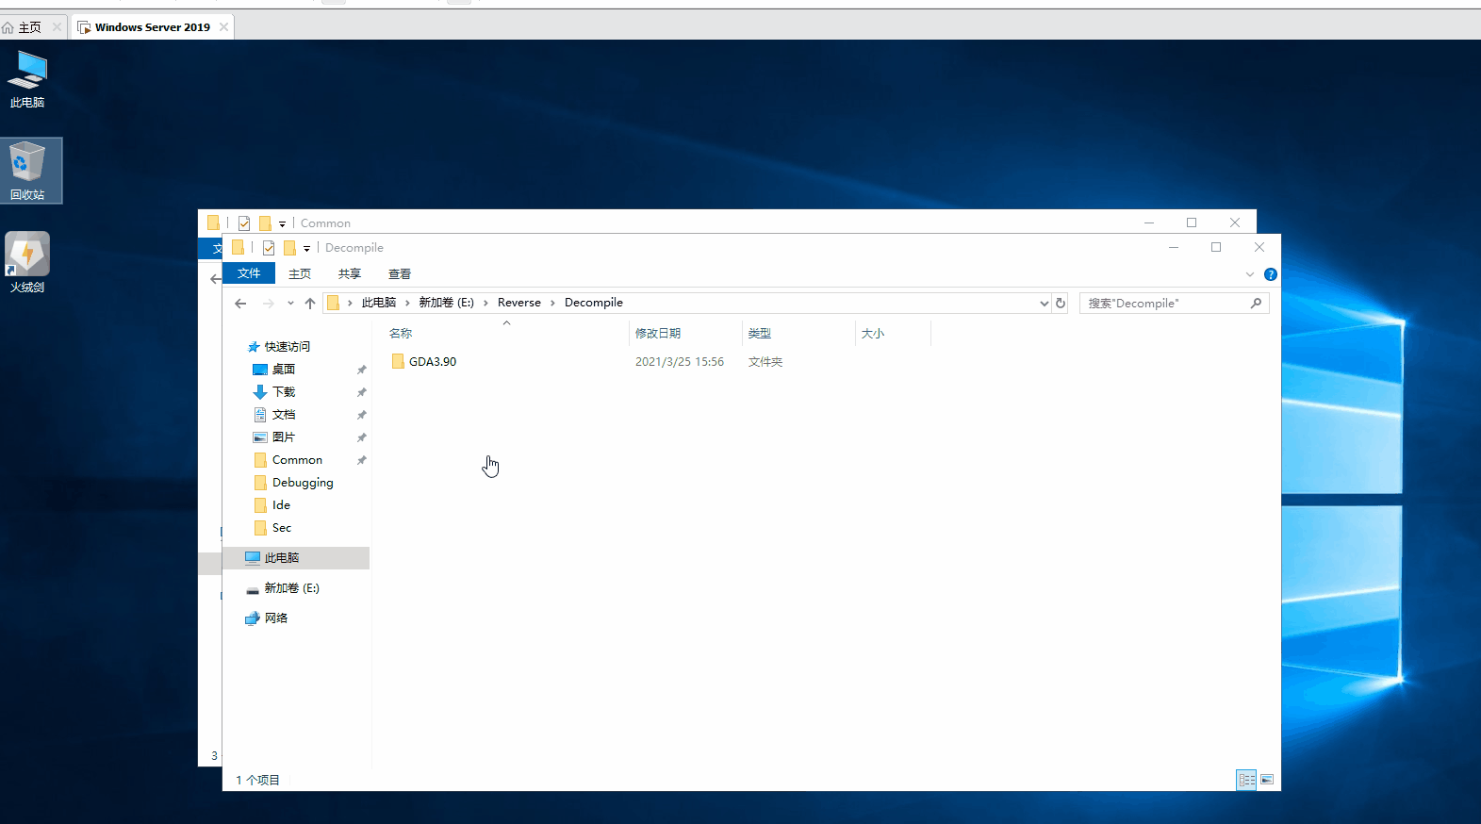Screen dimensions: 1481x824
Task: Go back in the Decompile window
Action: pyautogui.click(x=240, y=304)
